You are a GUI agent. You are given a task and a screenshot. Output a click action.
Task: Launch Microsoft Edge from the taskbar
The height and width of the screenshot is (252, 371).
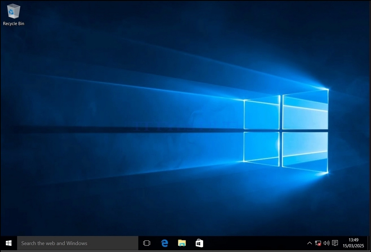[x=165, y=243]
